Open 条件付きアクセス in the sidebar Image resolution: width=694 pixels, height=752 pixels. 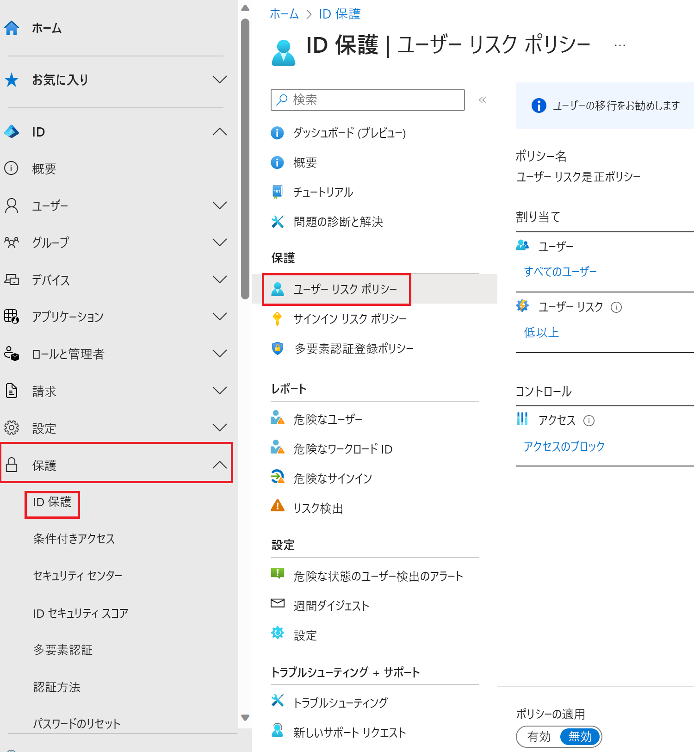pos(74,539)
